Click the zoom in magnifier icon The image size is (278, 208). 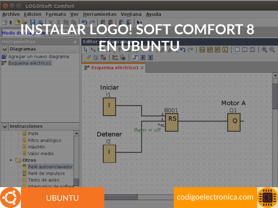pos(264,50)
